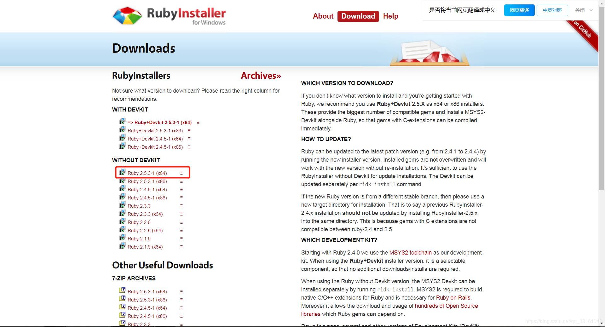Click installer icon beside Ruby 2.3.3 (x64) installer
The height and width of the screenshot is (327, 605).
point(122,213)
